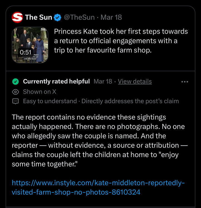Click the speech bubble icon near Easy to understand
The height and width of the screenshot is (208, 201).
point(16,101)
